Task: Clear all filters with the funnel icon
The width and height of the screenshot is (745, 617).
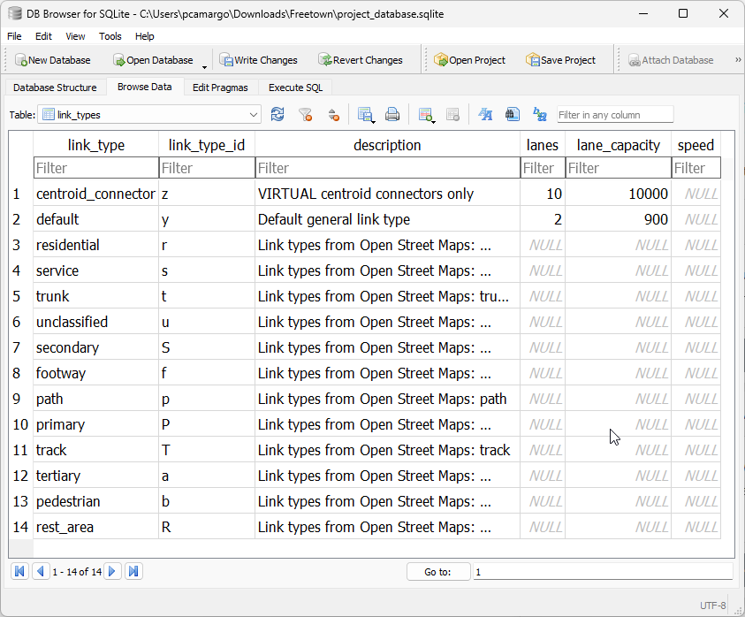Action: [x=303, y=114]
